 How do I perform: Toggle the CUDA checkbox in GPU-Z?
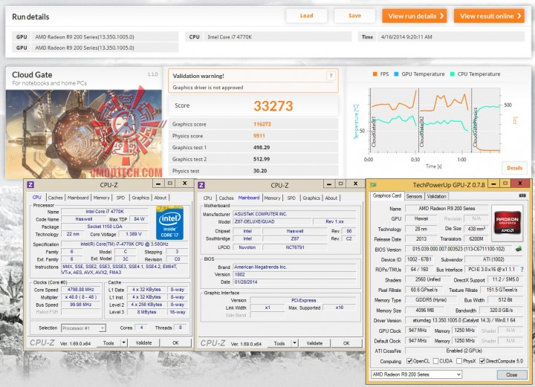pyautogui.click(x=435, y=361)
